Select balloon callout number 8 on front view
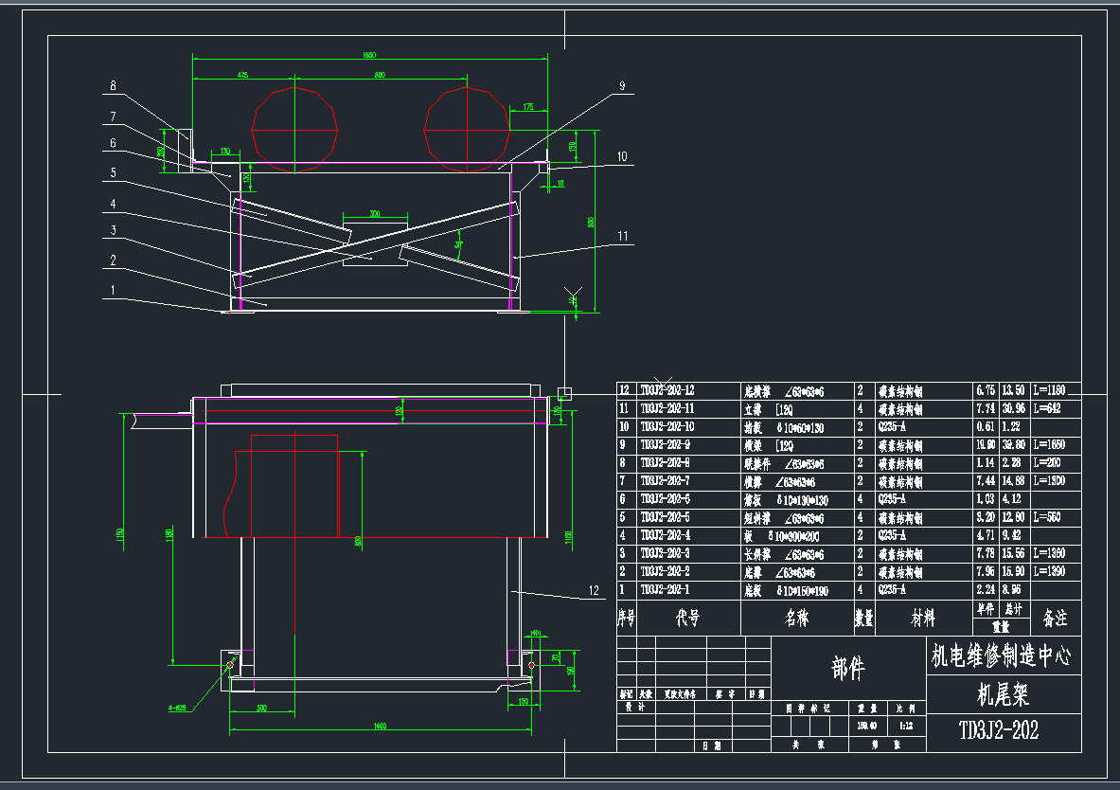This screenshot has width=1120, height=790. pyautogui.click(x=114, y=86)
